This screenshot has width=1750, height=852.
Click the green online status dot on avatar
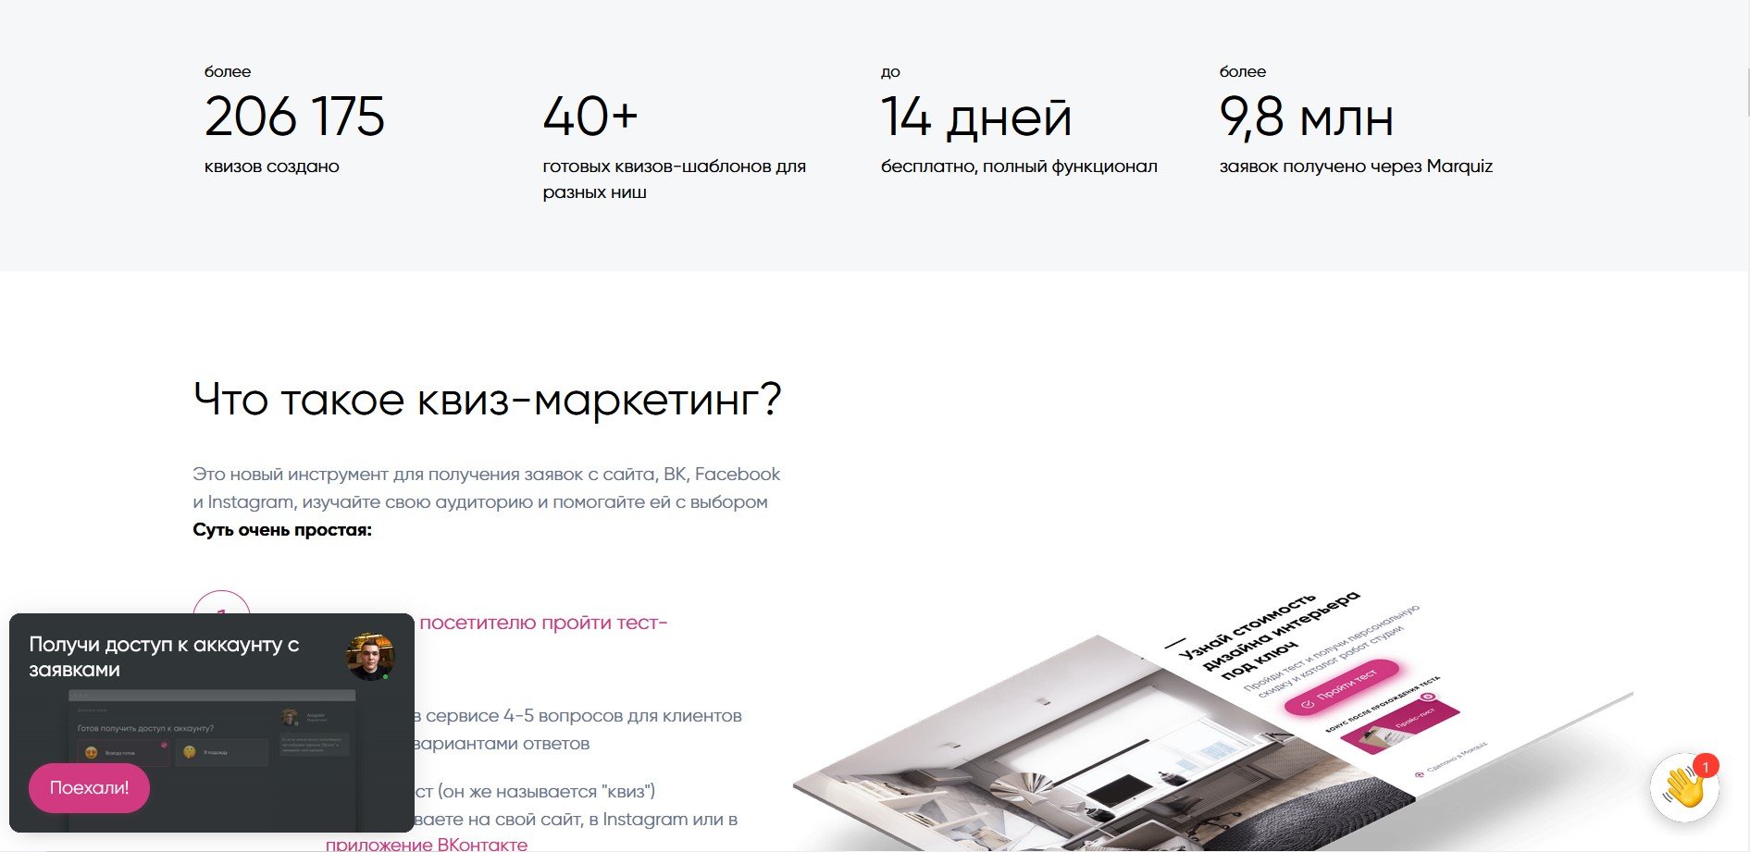tap(386, 677)
